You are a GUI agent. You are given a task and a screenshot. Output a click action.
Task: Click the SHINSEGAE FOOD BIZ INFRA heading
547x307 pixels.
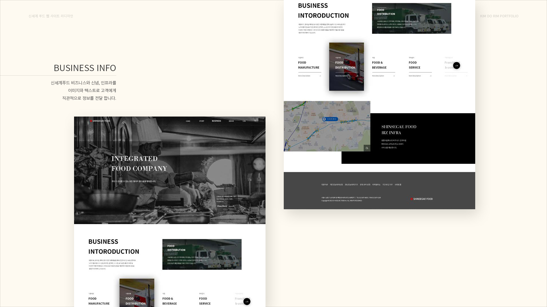point(399,130)
